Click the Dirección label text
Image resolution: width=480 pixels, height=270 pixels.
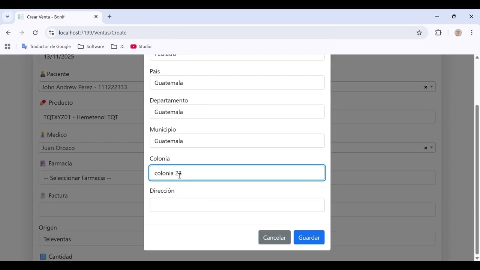tap(162, 190)
